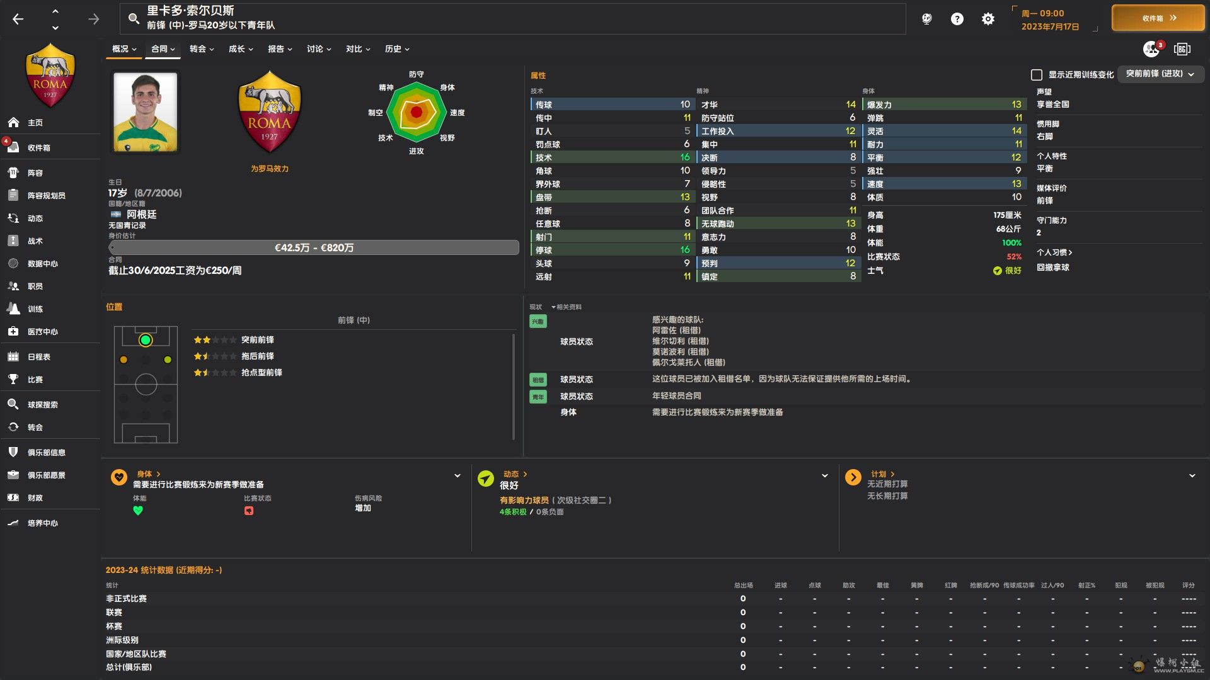The image size is (1210, 680).
Task: Open the 对比 comparison tab
Action: tap(358, 49)
